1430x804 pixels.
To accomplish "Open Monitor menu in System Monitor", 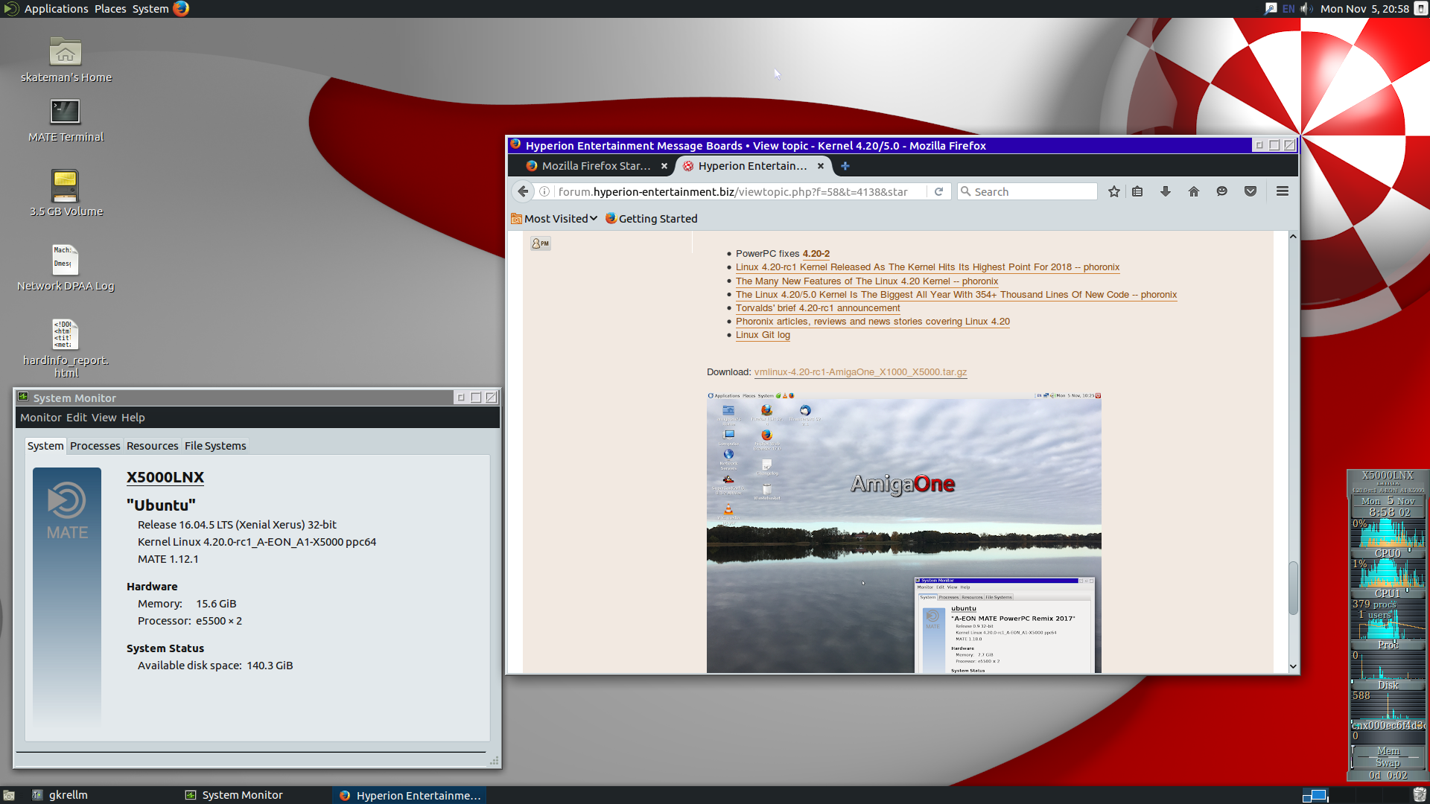I will point(41,418).
